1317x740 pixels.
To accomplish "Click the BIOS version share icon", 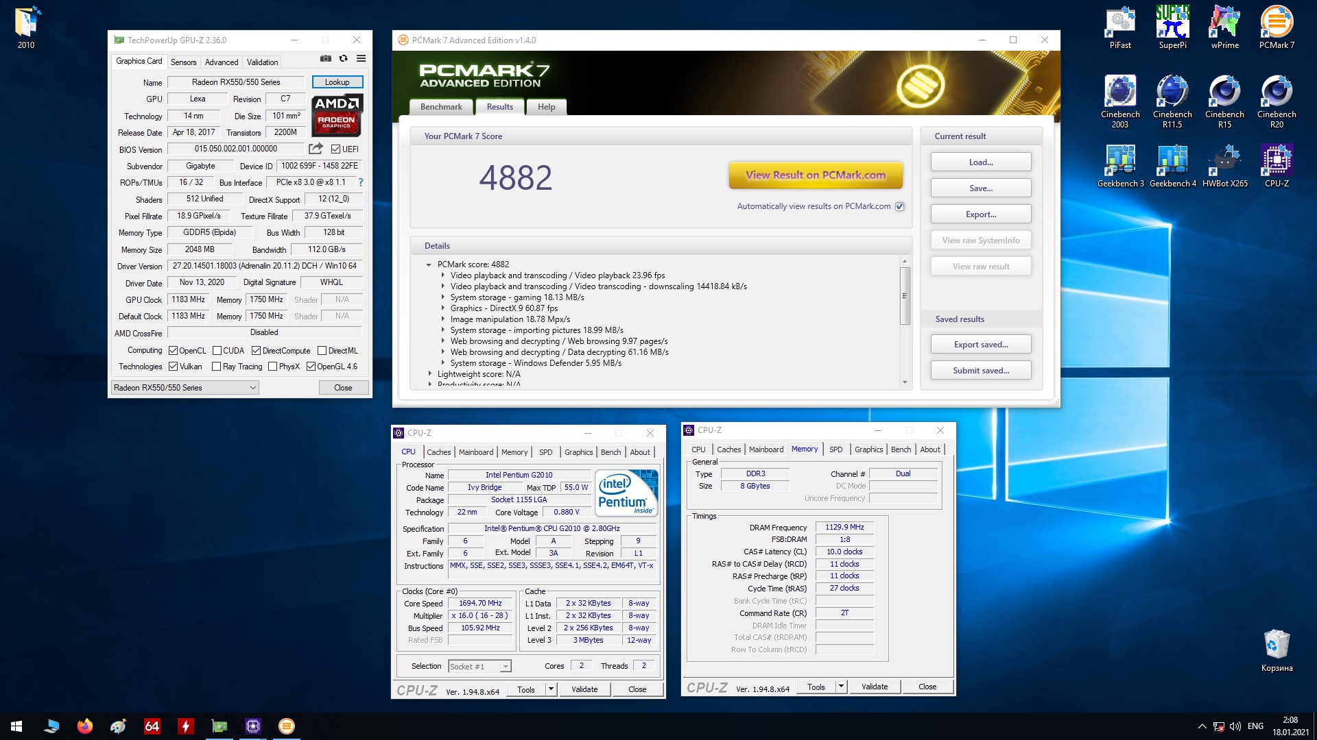I will 316,149.
